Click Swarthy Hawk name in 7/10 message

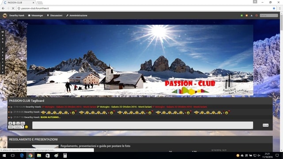[34, 107]
